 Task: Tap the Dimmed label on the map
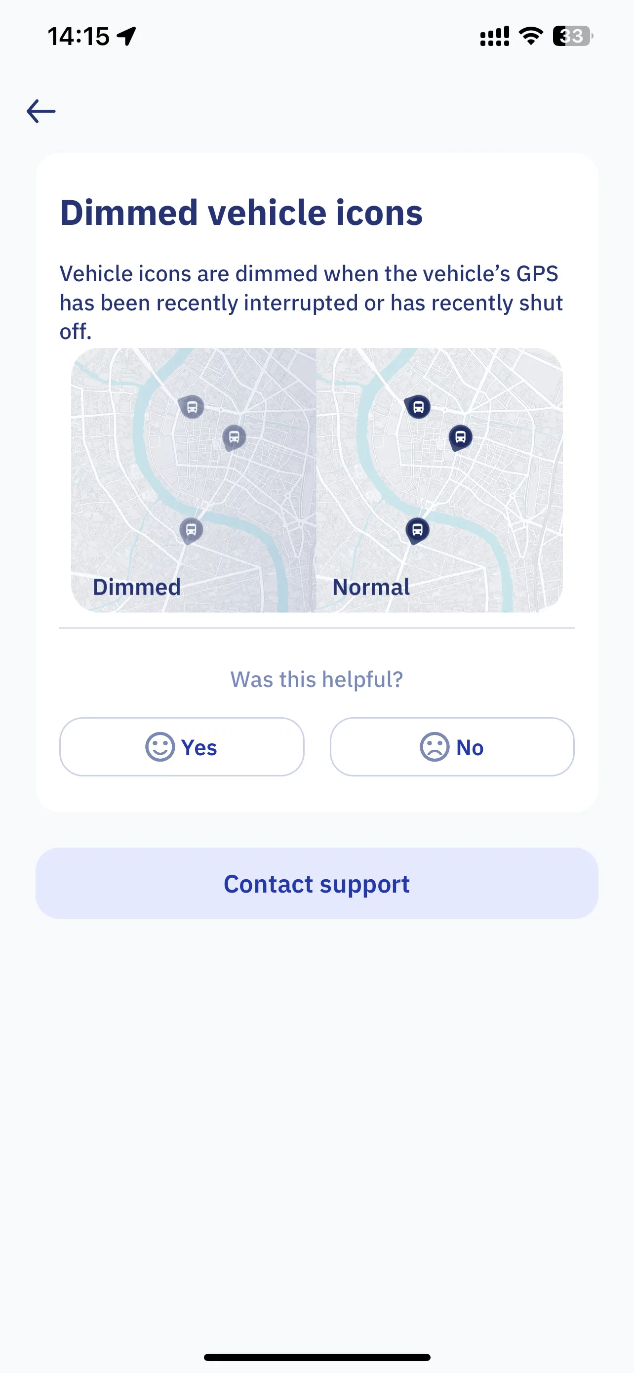coord(137,587)
